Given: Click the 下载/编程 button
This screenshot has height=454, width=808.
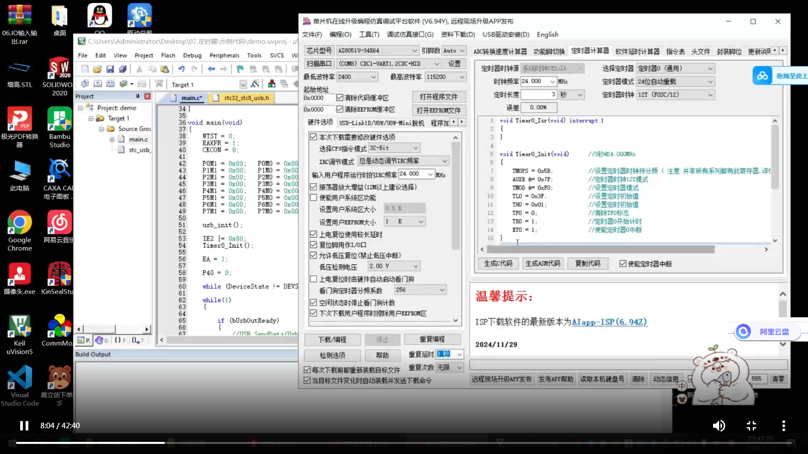Looking at the screenshot, I should coord(332,339).
